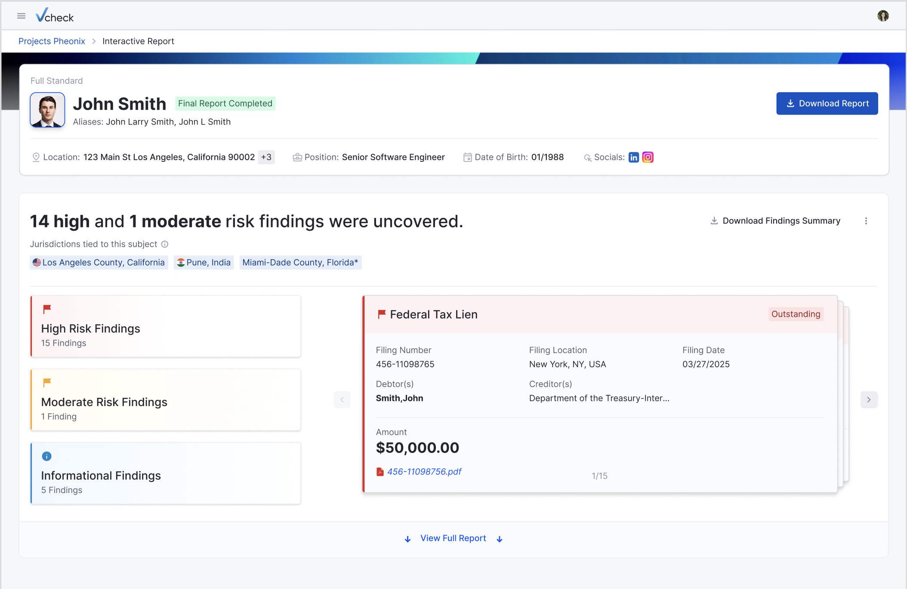Open John Smith's Instagram profile icon
The height and width of the screenshot is (589, 907).
pos(648,158)
